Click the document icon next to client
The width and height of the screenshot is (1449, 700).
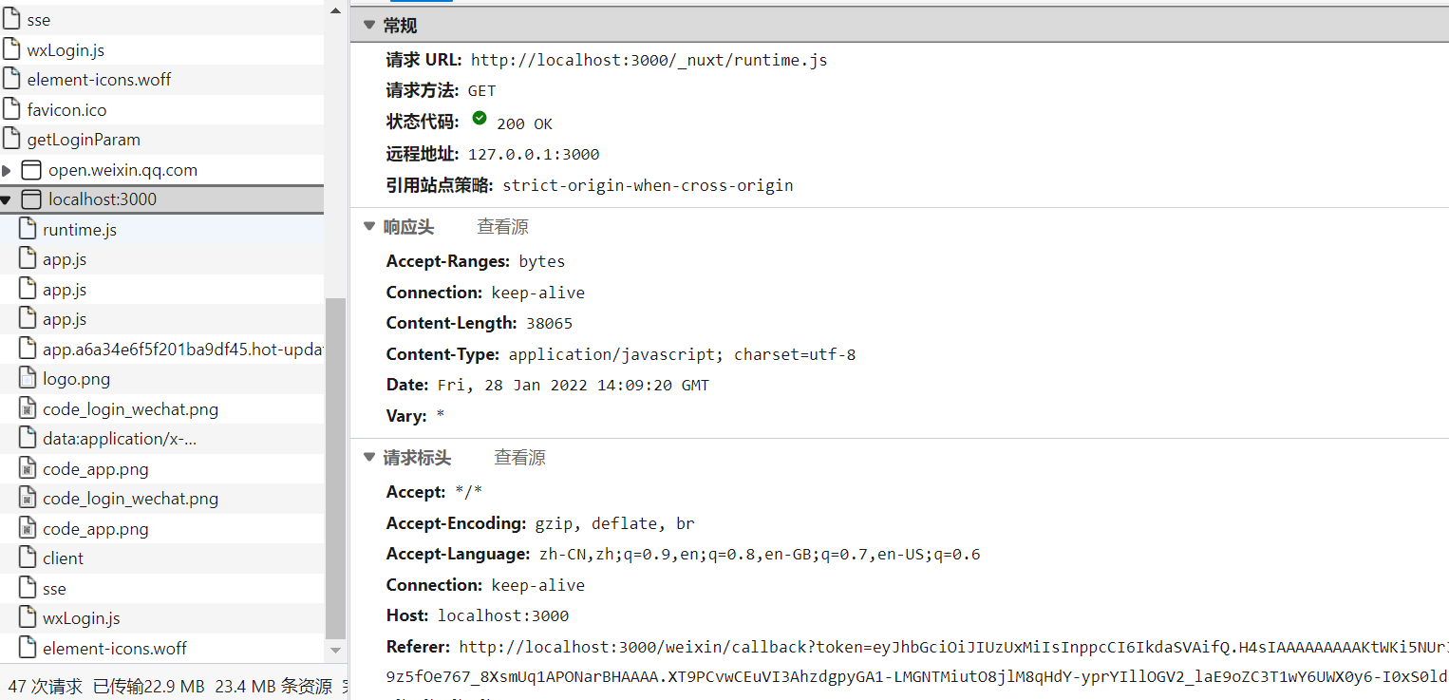point(28,558)
